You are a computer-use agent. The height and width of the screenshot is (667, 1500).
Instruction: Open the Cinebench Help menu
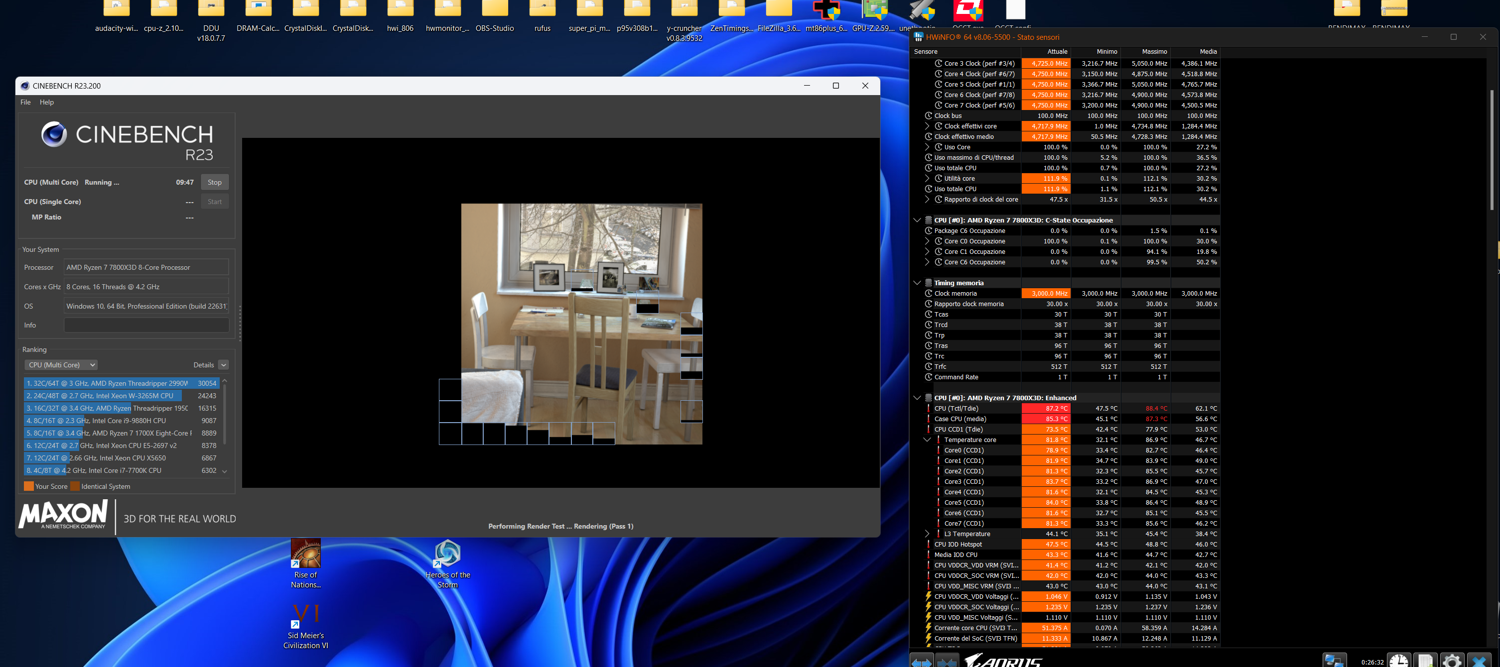47,102
